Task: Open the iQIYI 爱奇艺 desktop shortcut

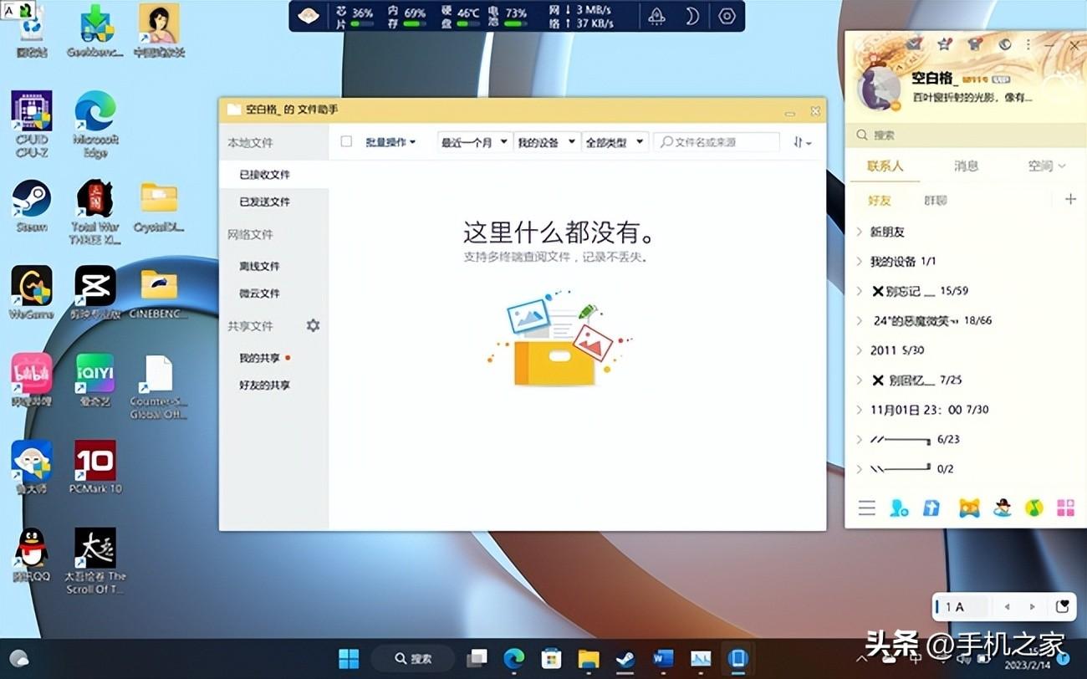Action: pyautogui.click(x=95, y=380)
